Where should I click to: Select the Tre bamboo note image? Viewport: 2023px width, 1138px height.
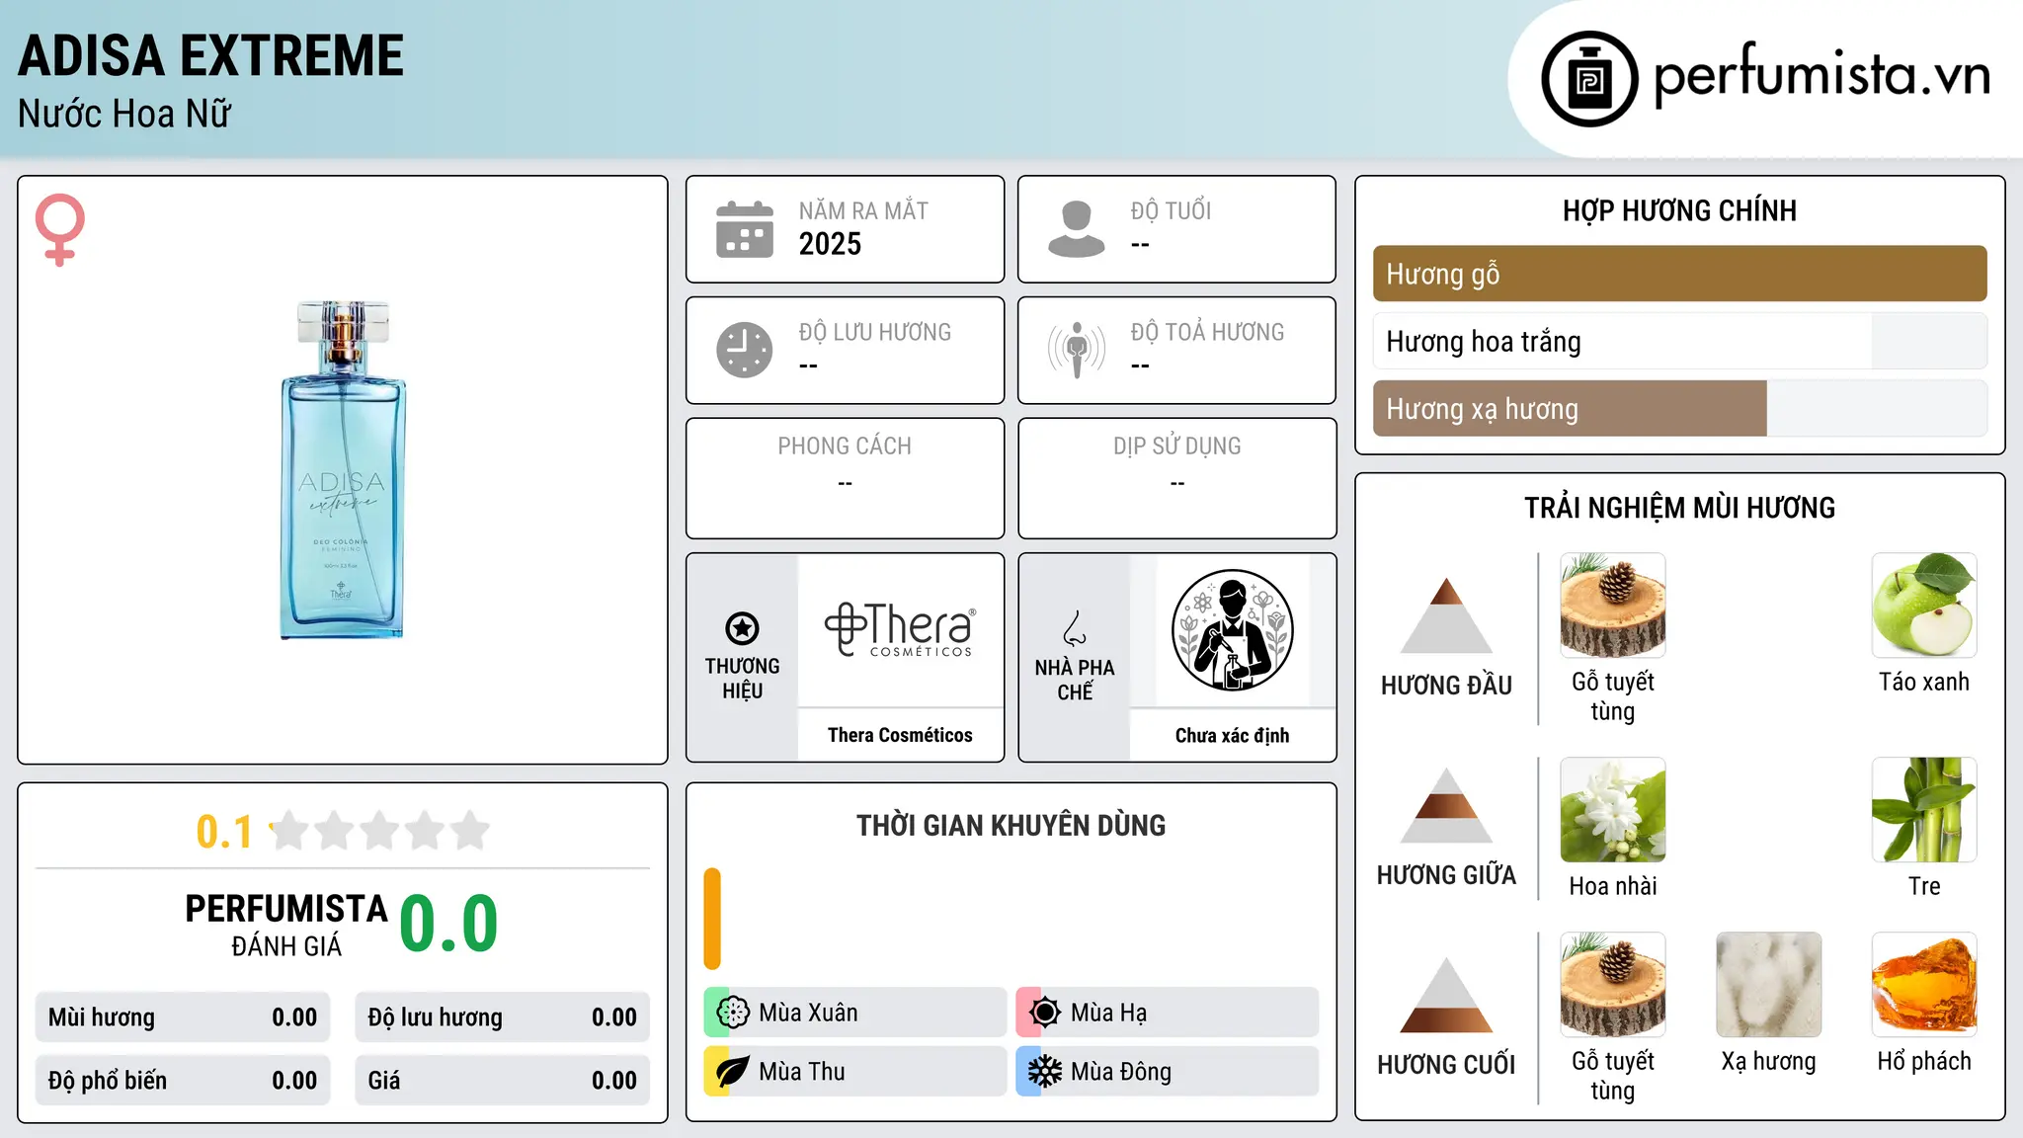pyautogui.click(x=1924, y=810)
